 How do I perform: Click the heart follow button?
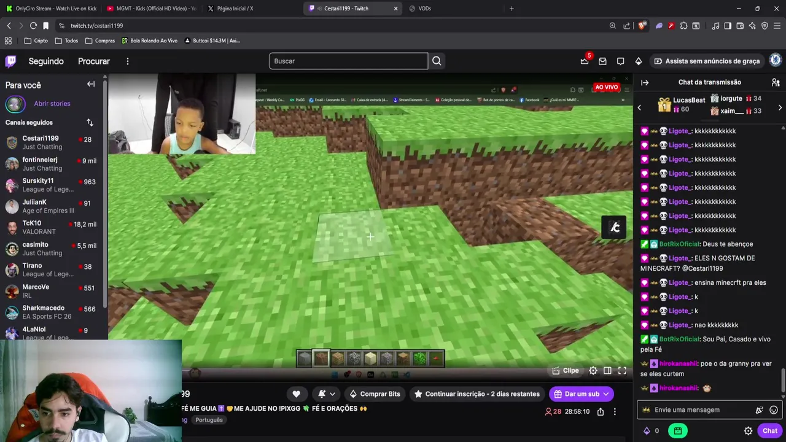tap(296, 394)
